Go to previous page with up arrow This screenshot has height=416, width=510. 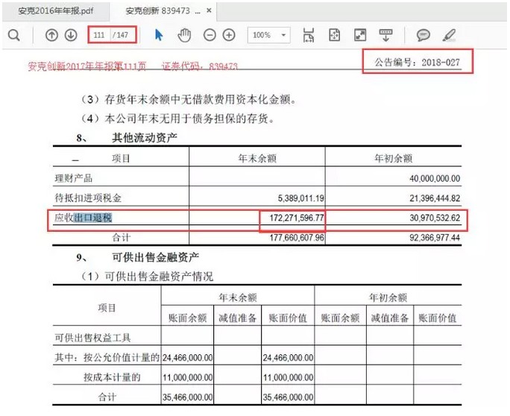point(51,35)
